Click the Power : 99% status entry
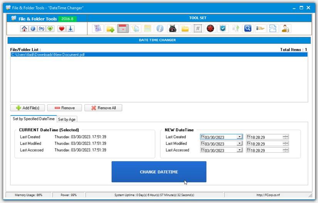Viewport: 318px width, 203px height. click(x=69, y=195)
